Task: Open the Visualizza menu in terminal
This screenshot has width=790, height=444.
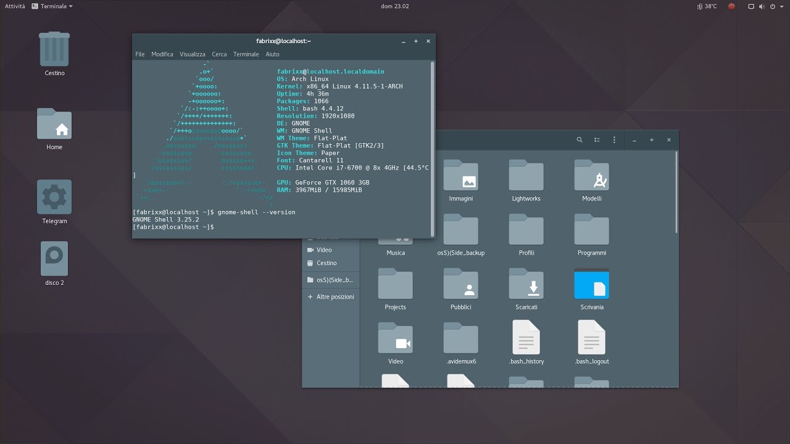Action: (193, 54)
